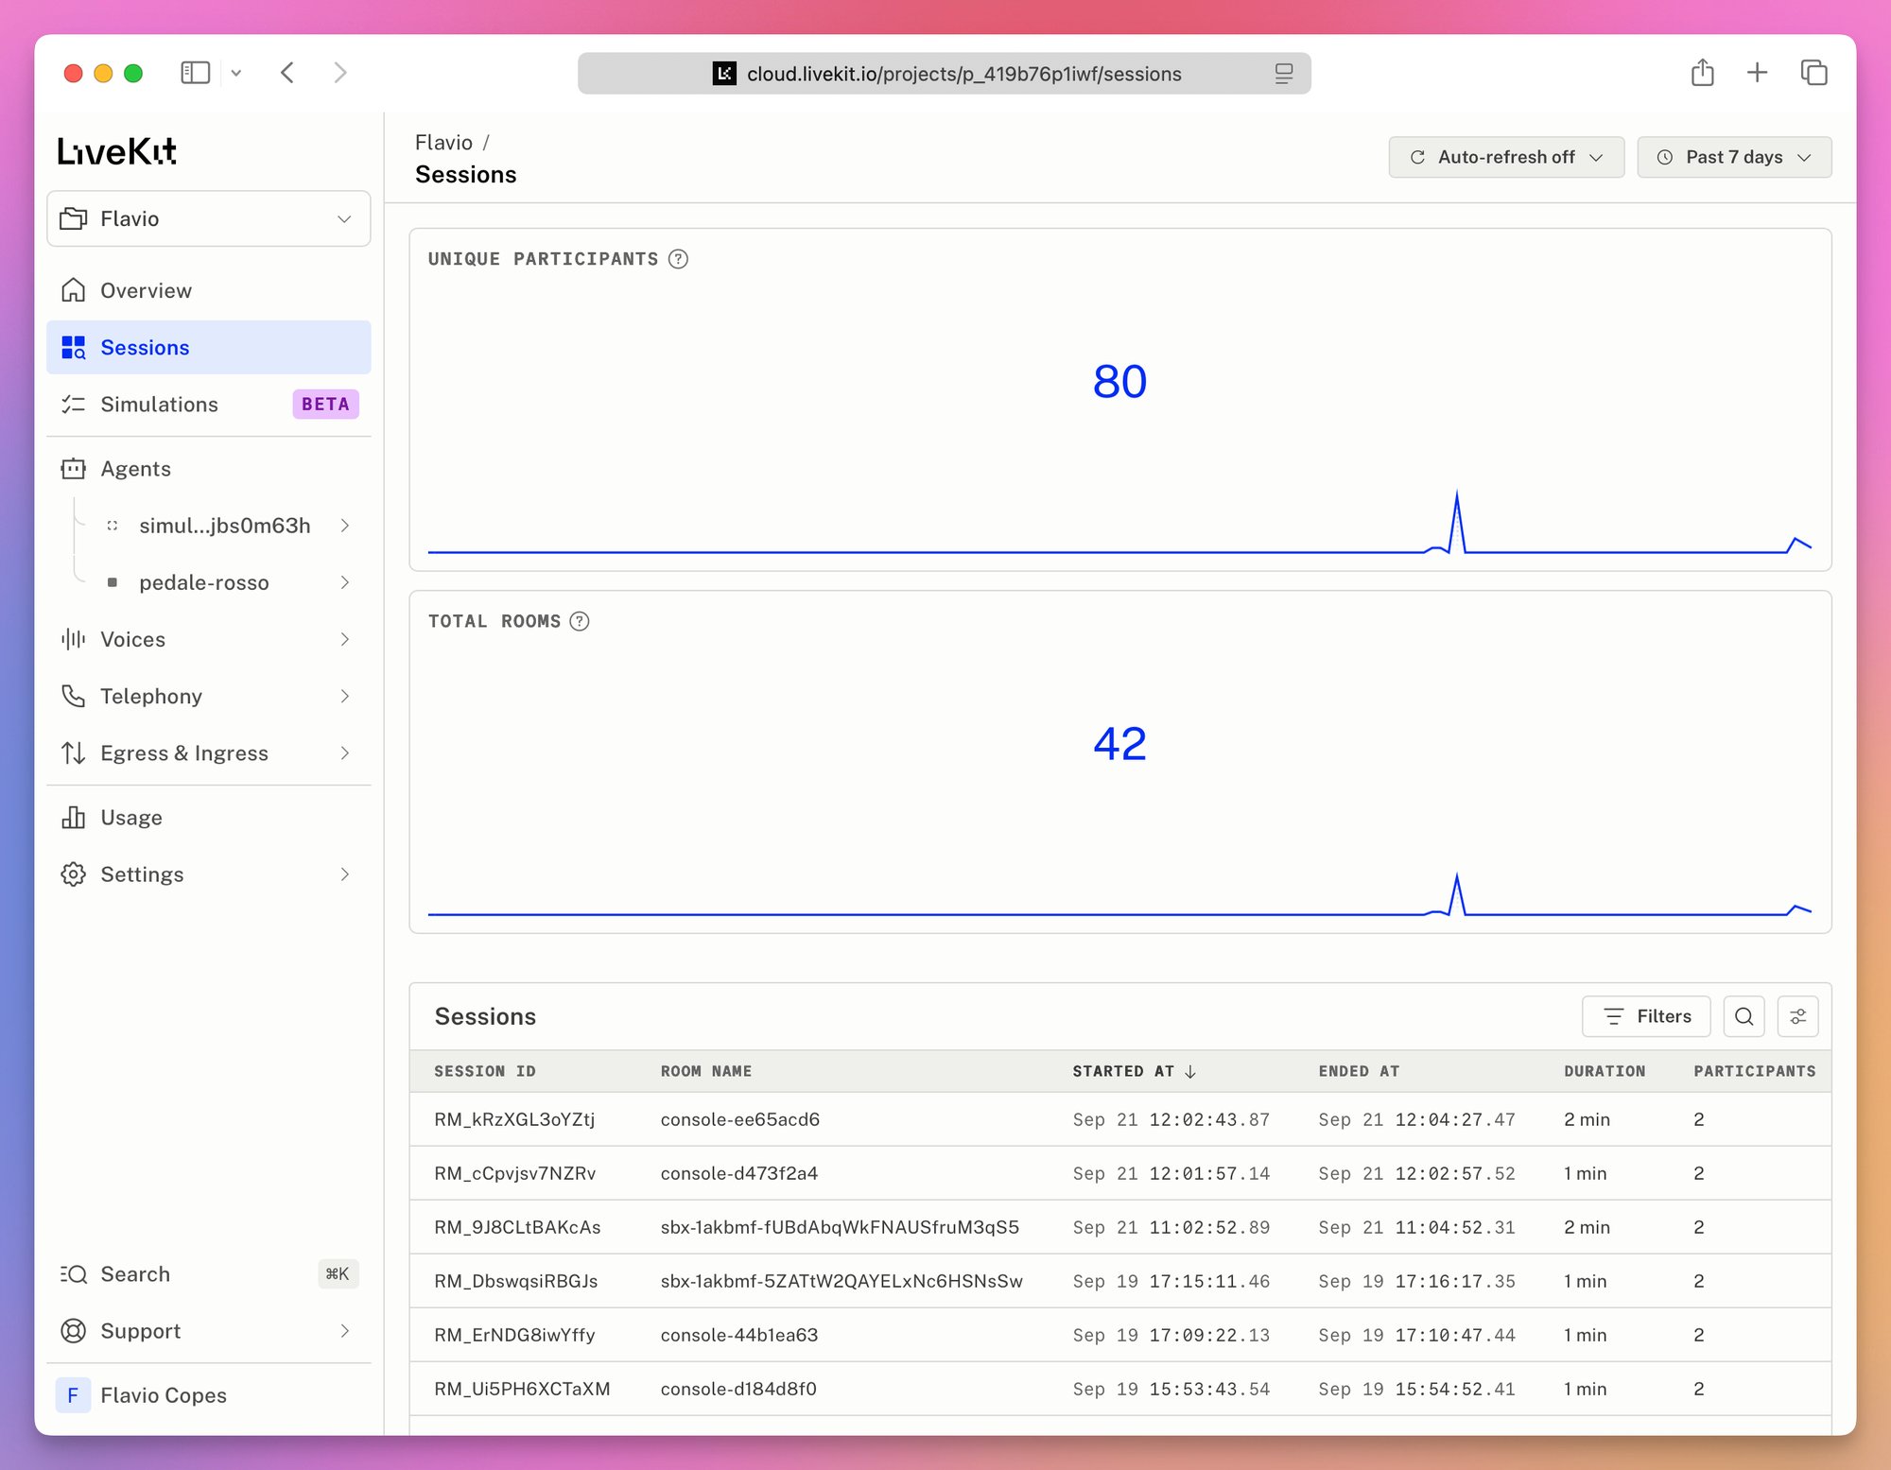Click the Ended At column header
Viewport: 1891px width, 1470px height.
[x=1359, y=1071]
